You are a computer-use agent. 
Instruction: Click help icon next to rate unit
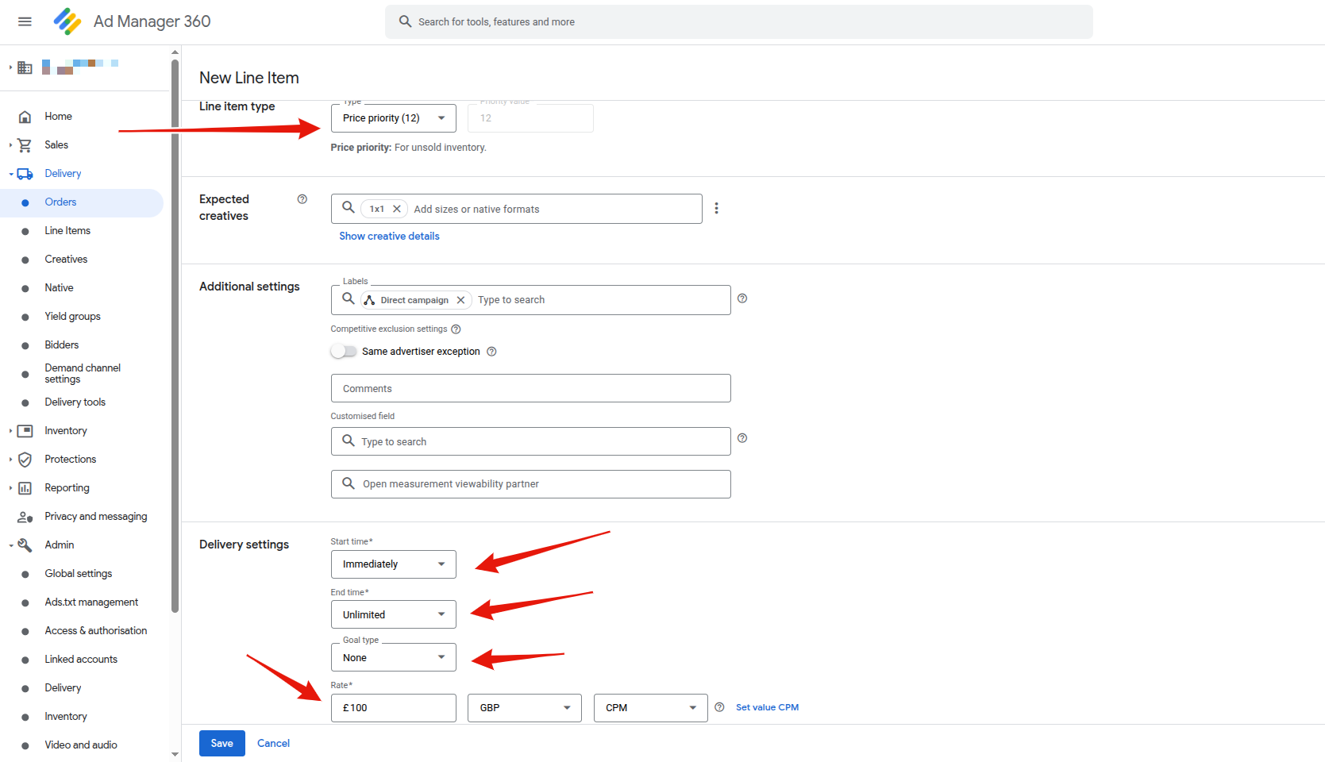[x=719, y=707]
